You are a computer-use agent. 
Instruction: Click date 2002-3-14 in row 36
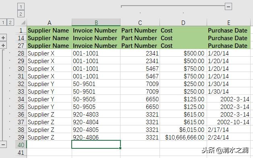(229, 114)
